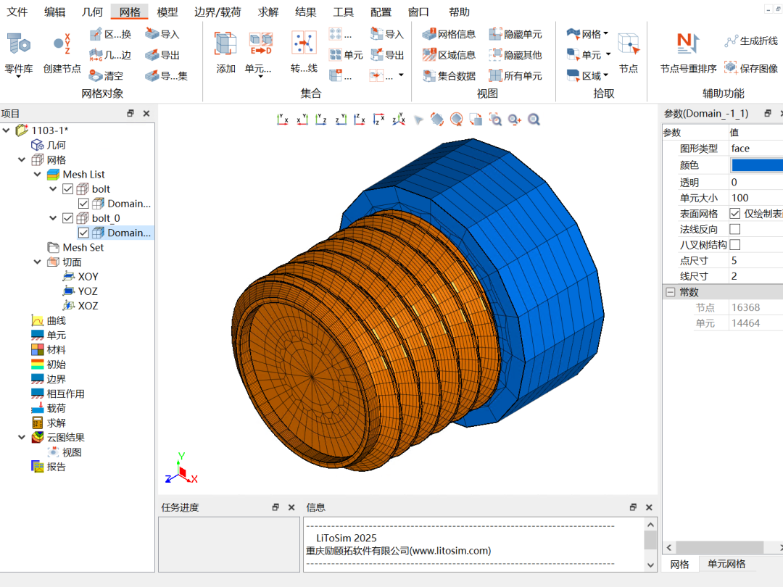Select the 报告 tree item
783x587 pixels.
tap(49, 467)
